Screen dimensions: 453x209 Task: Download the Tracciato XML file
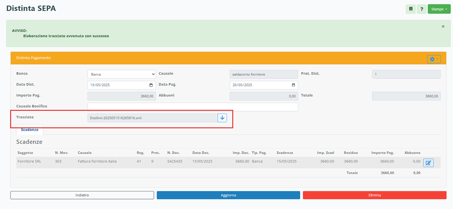coord(222,118)
